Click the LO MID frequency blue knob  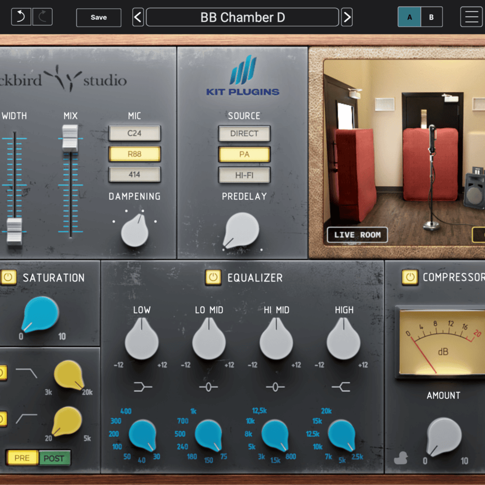tap(209, 435)
